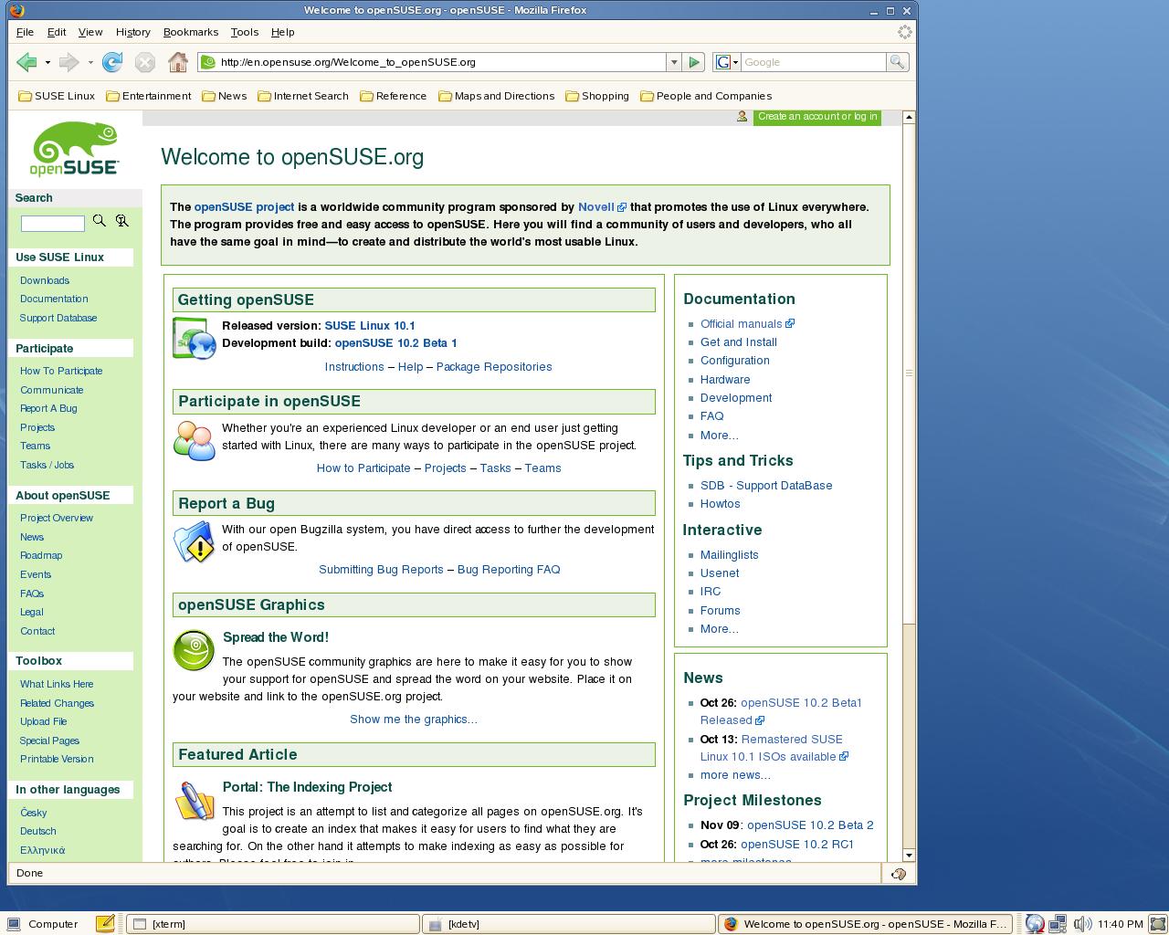1169x935 pixels.
Task: Open the Forward history dropdown arrow
Action: pos(90,62)
